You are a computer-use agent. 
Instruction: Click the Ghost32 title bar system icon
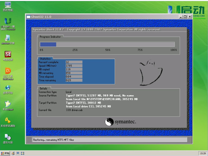click(x=29, y=17)
